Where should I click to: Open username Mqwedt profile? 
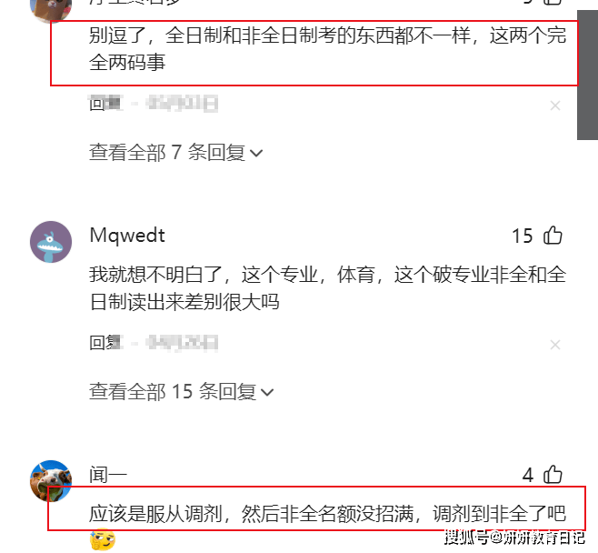[x=127, y=235]
